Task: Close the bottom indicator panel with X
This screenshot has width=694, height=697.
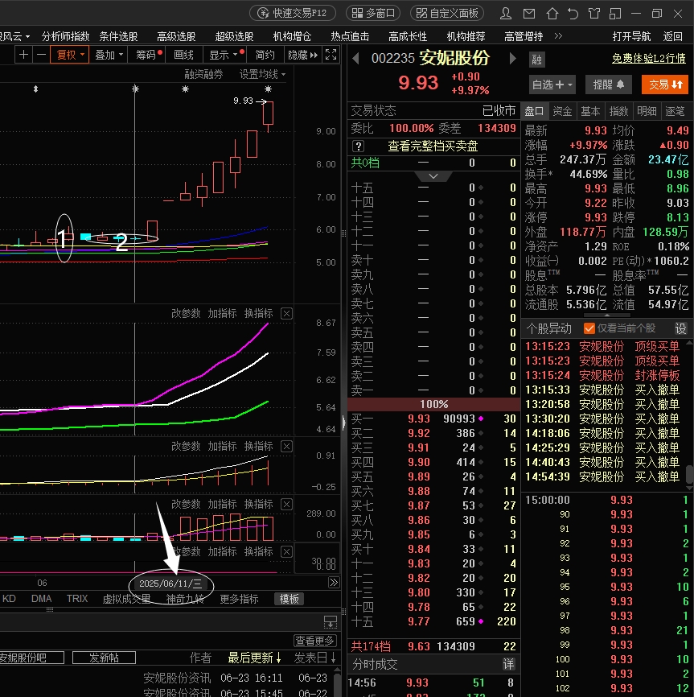Action: [287, 551]
